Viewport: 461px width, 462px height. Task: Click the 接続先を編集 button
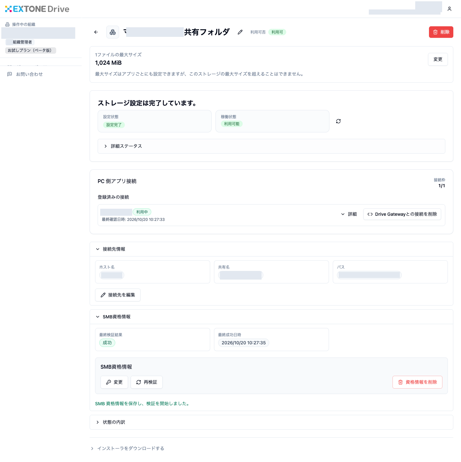pos(118,295)
